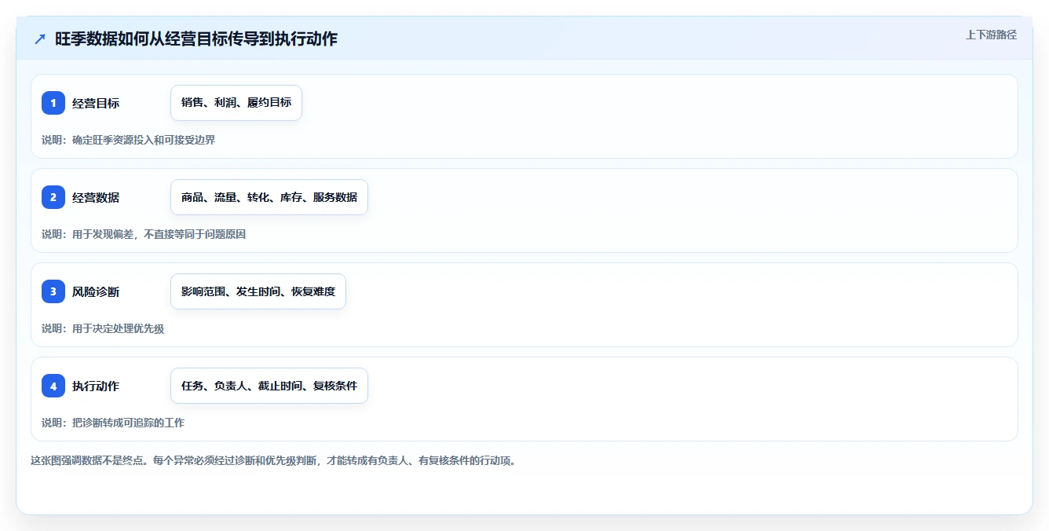Click the 经营数据 step label
Screen dimensions: 1049x531
(x=96, y=197)
